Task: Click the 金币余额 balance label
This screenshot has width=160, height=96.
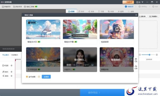Action: pos(32,77)
